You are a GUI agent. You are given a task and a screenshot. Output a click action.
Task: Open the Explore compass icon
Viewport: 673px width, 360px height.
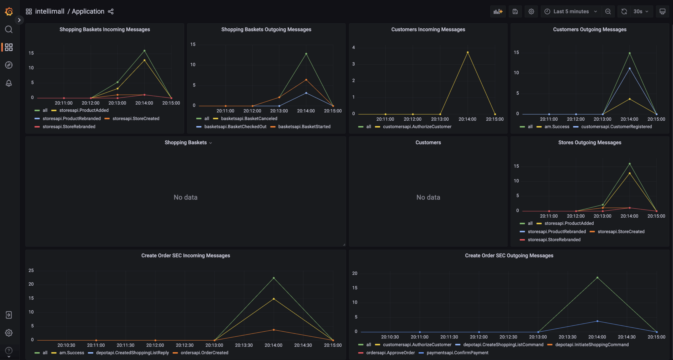coord(9,65)
